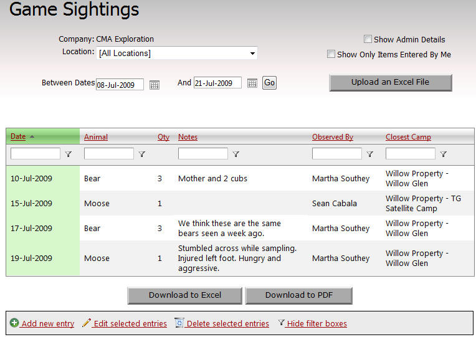This screenshot has height=337, width=476.
Task: Focus the start date field 08-Jul-2009
Action: pyautogui.click(x=120, y=85)
